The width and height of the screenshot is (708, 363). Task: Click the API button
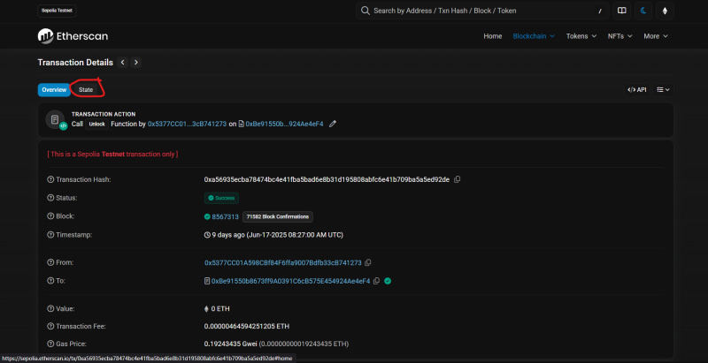click(637, 89)
